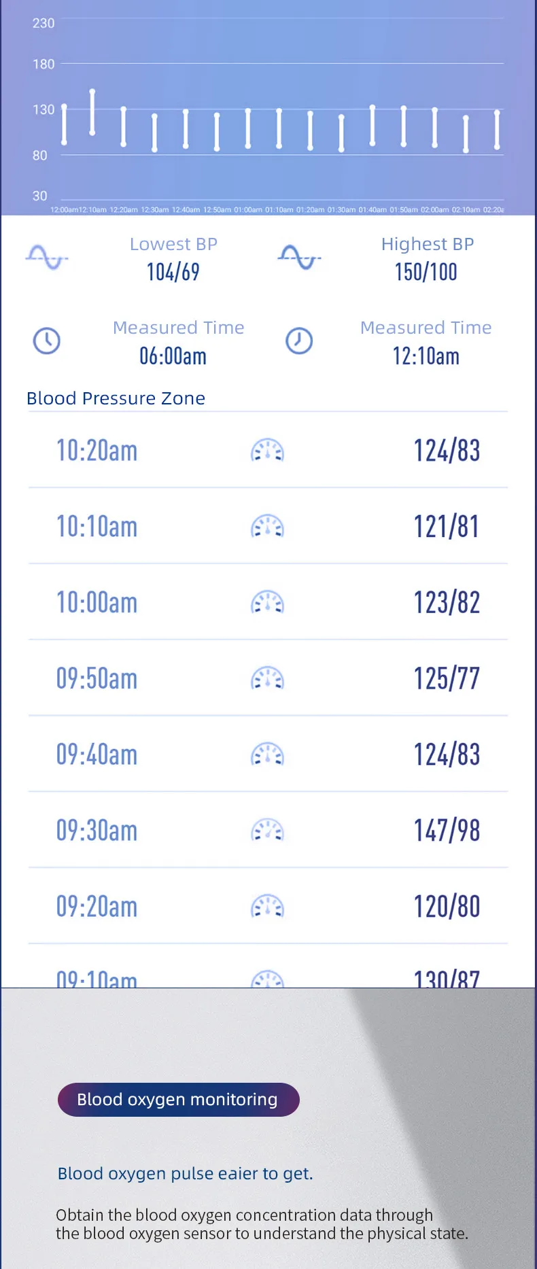Click the wave icon beside Lowest BP
The height and width of the screenshot is (1269, 537).
pyautogui.click(x=47, y=258)
